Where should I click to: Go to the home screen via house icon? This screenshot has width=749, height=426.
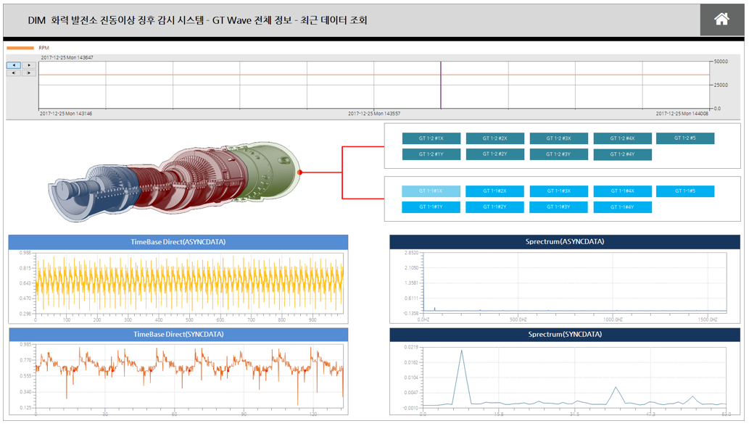click(721, 20)
